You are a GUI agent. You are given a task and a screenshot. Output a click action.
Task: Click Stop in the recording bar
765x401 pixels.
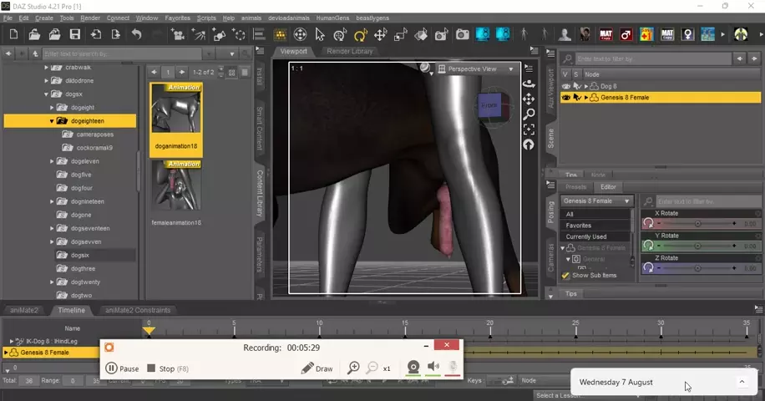[160, 368]
